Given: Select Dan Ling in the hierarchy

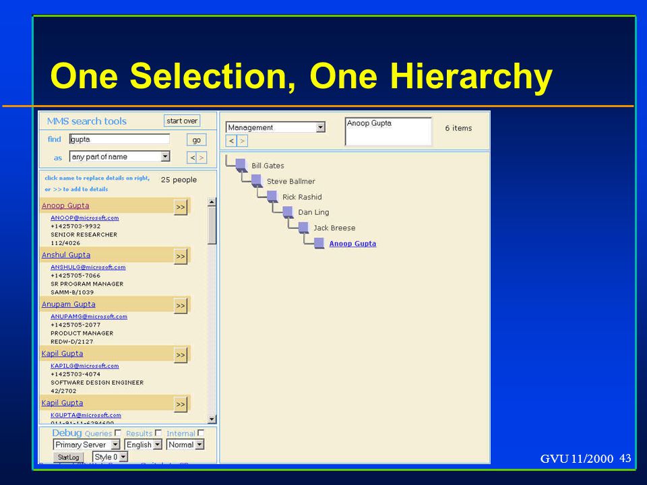Looking at the screenshot, I should pyautogui.click(x=313, y=212).
